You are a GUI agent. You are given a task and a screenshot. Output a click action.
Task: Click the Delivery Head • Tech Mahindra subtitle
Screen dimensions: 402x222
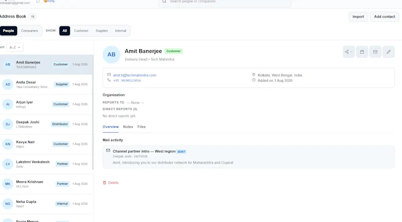(x=149, y=59)
